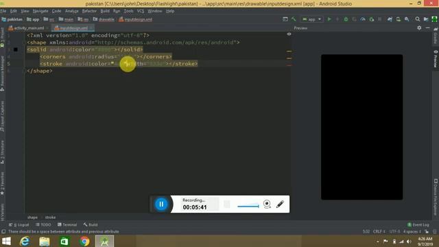The height and width of the screenshot is (247, 439).
Task: Hide the Preview panel with minimize dash
Action: [427, 28]
